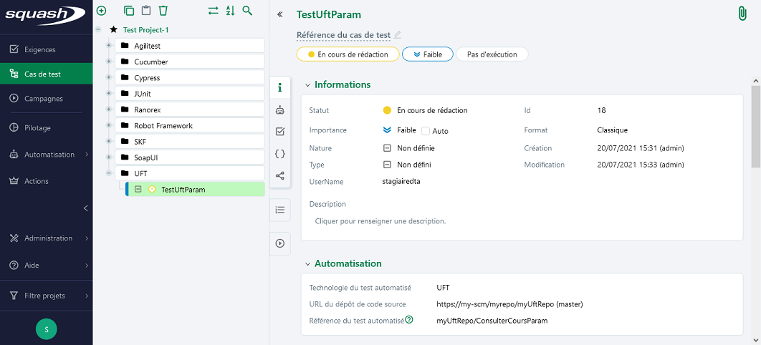
Task: Toggle the Auto importance checkbox
Action: point(426,131)
